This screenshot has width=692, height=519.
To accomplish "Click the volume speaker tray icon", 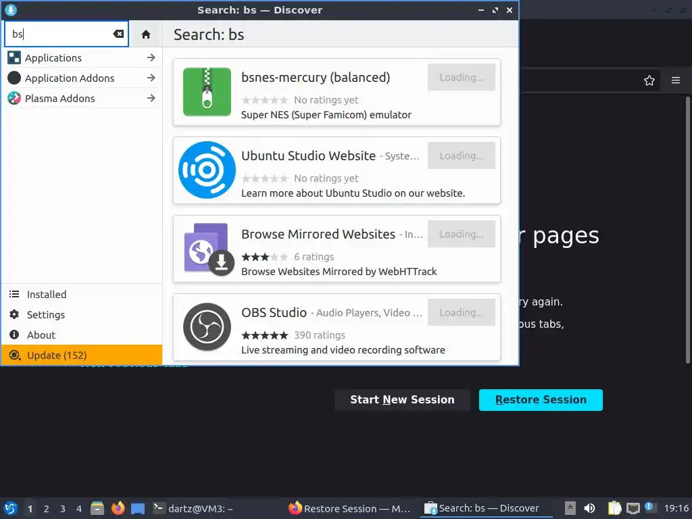I will tap(589, 508).
